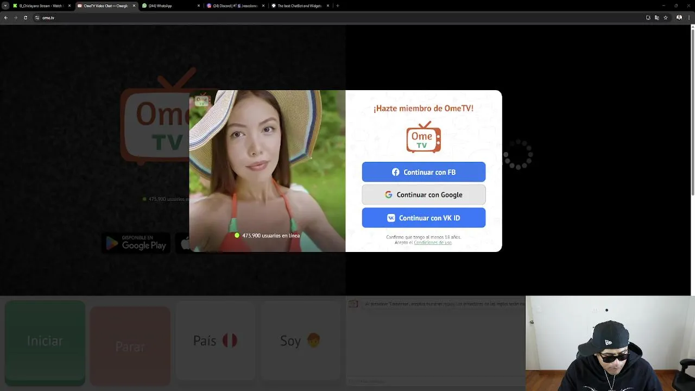Open the tab search dropdown arrow
This screenshot has height=391, width=695.
[x=5, y=5]
